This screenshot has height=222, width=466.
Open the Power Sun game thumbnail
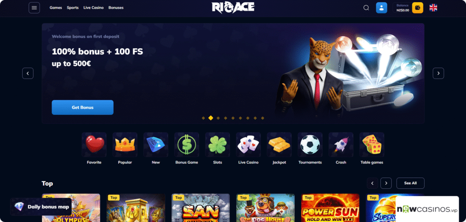point(330,208)
